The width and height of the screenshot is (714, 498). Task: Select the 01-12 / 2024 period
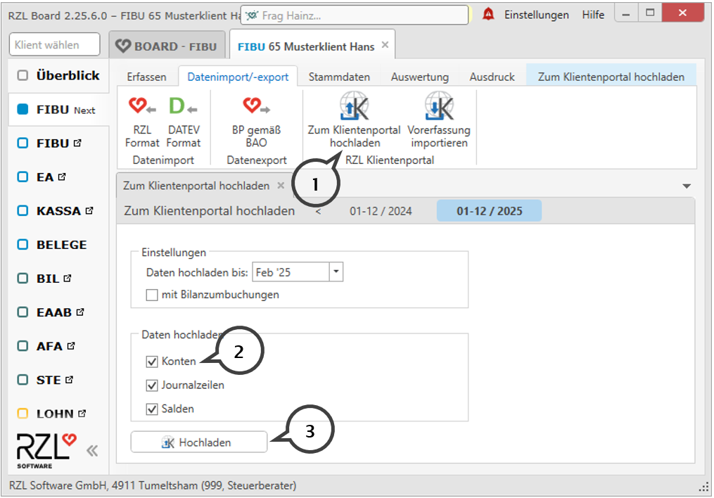click(x=381, y=211)
